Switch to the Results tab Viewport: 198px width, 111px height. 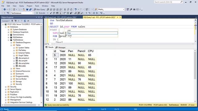point(49,47)
